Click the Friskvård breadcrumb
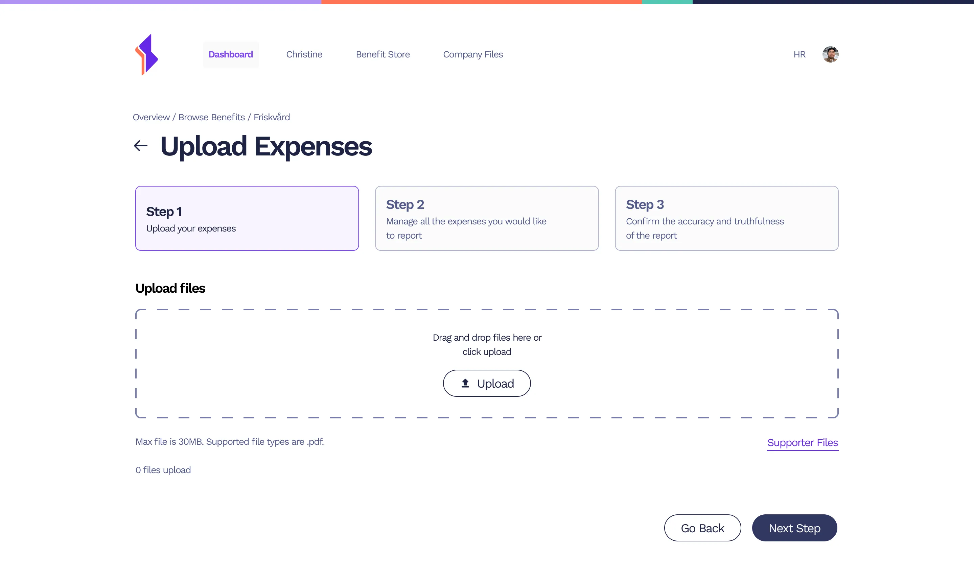The height and width of the screenshot is (561, 974). tap(272, 117)
